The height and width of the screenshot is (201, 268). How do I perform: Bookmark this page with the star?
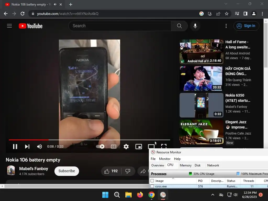coord(227,14)
